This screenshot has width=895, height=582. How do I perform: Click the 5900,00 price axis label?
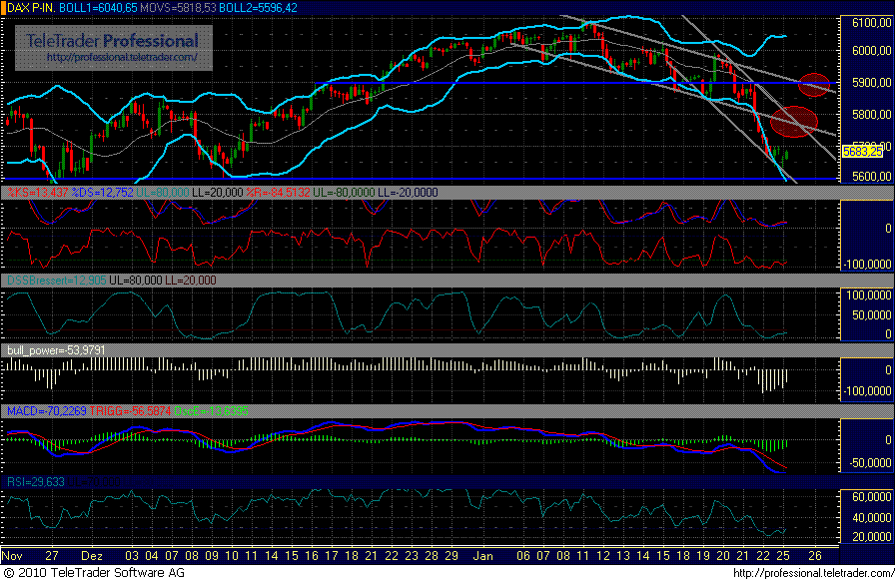pyautogui.click(x=872, y=83)
